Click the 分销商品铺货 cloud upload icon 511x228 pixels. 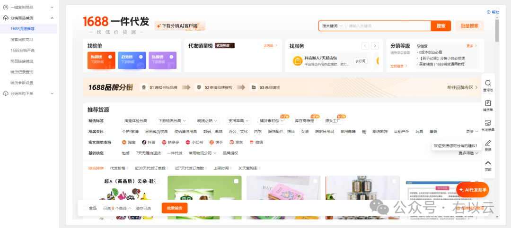click(x=5, y=18)
